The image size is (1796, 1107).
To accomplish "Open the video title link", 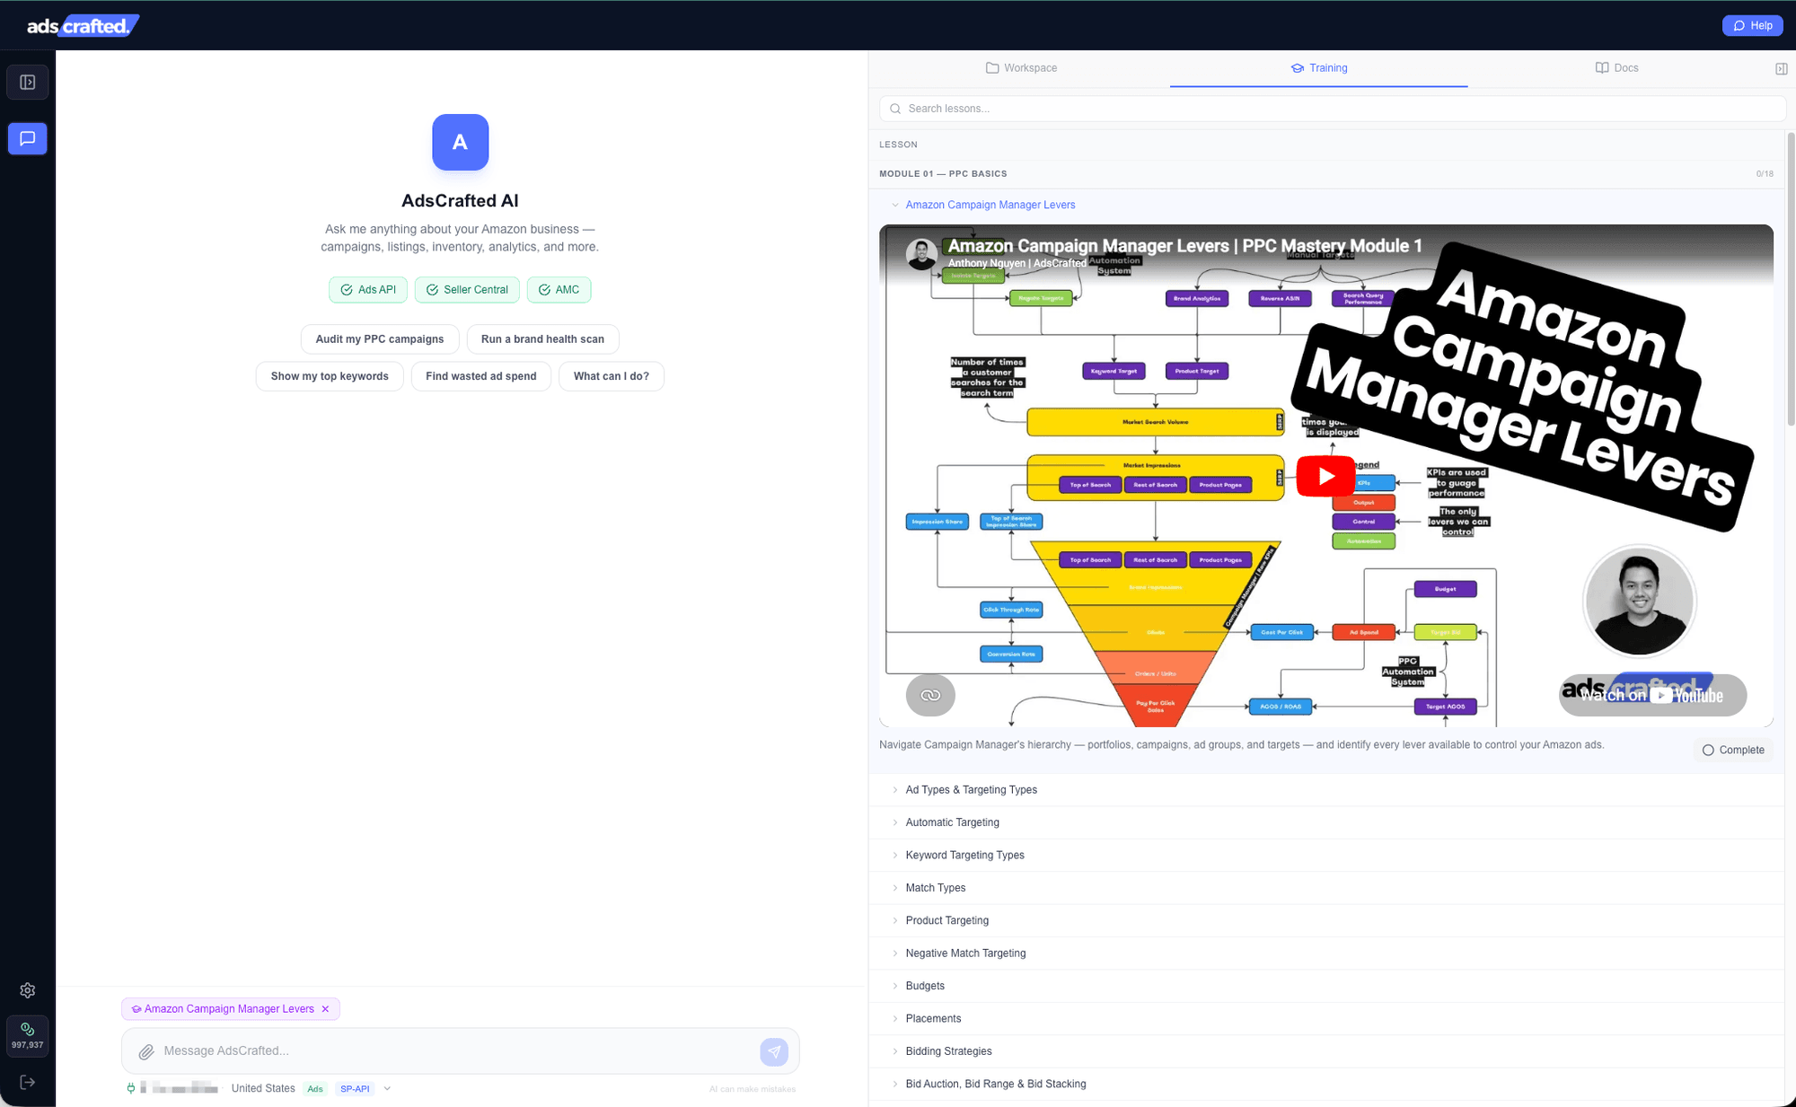I will [1184, 246].
